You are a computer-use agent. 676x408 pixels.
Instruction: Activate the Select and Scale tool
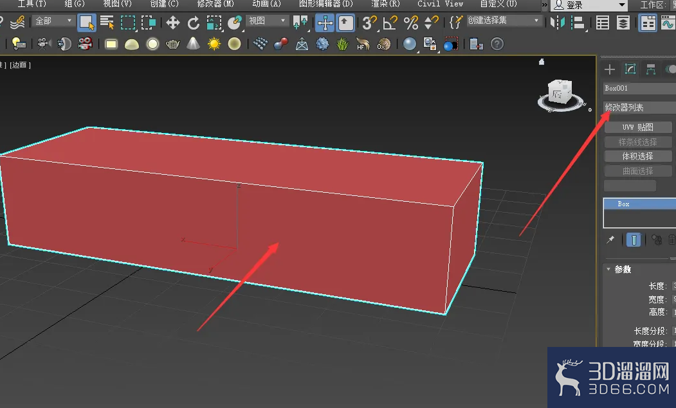click(214, 22)
